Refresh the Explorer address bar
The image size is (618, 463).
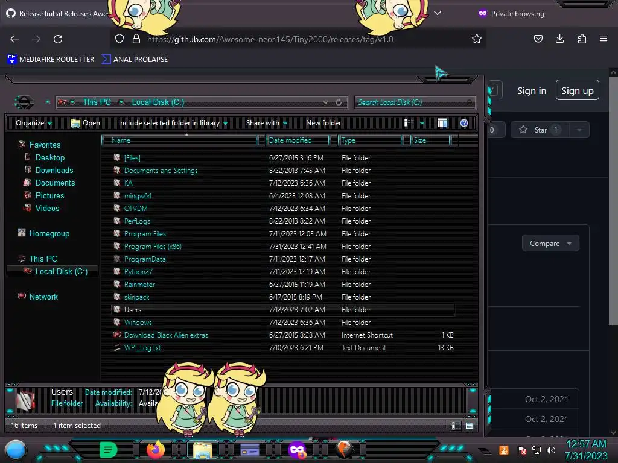coord(339,102)
